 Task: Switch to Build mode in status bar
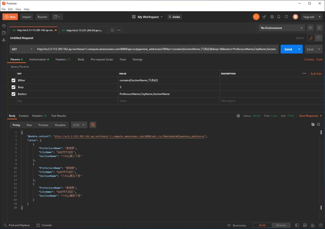[x=262, y=225]
